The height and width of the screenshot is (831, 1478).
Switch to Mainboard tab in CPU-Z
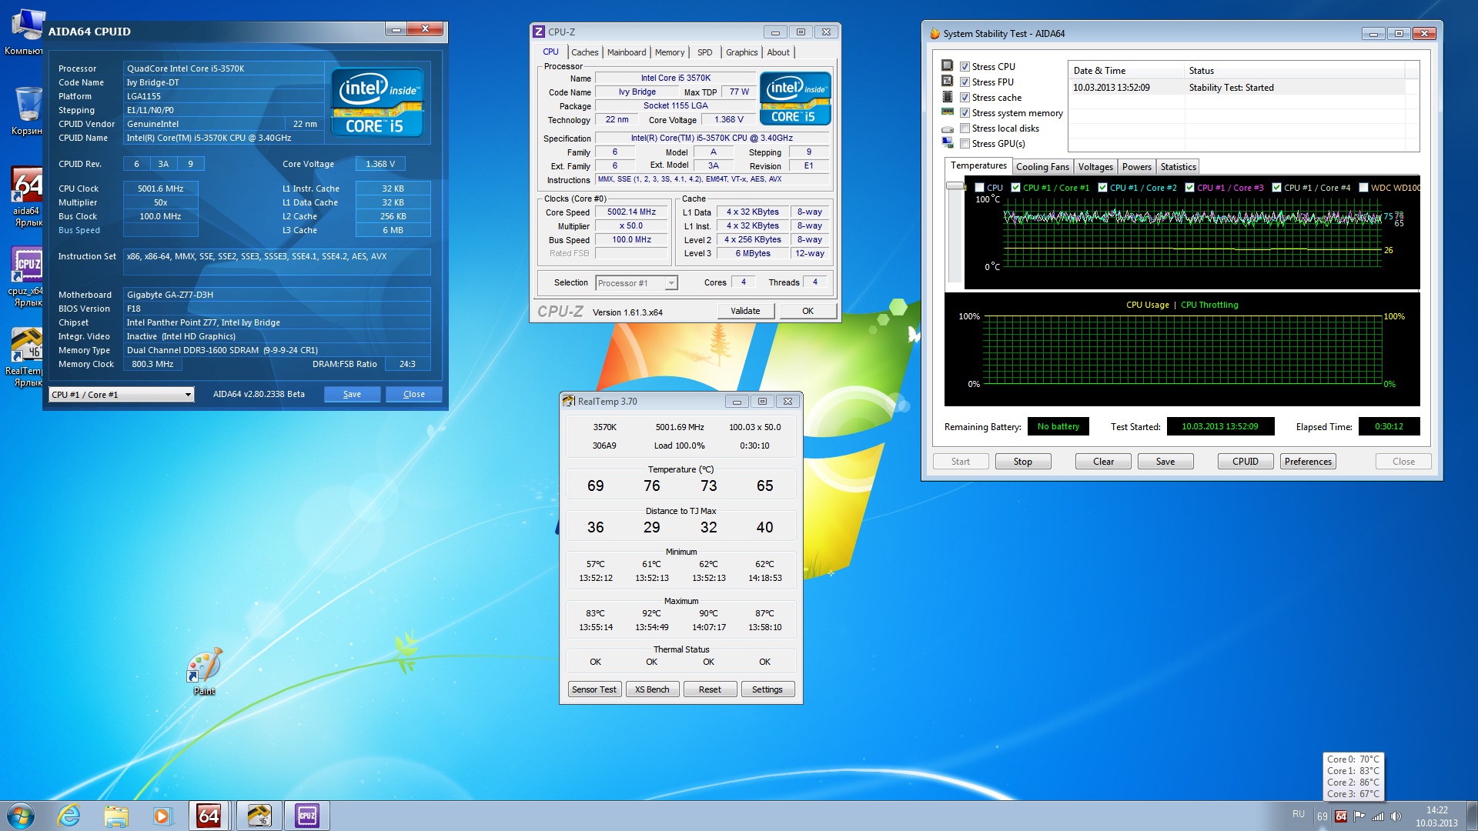coord(626,52)
